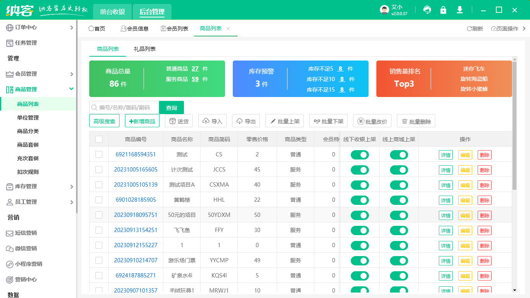
Task: Click the 查询 search button
Action: tap(171, 107)
